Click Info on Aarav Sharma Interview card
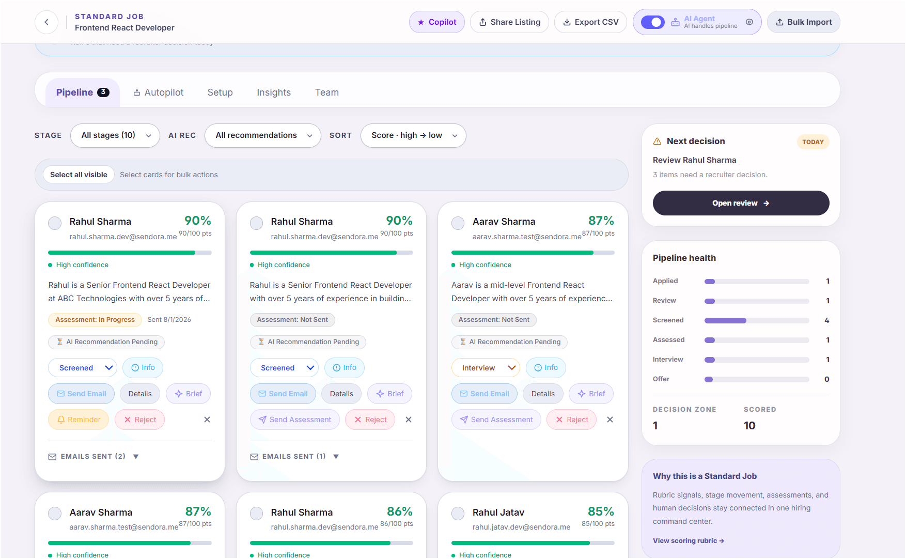 point(546,368)
